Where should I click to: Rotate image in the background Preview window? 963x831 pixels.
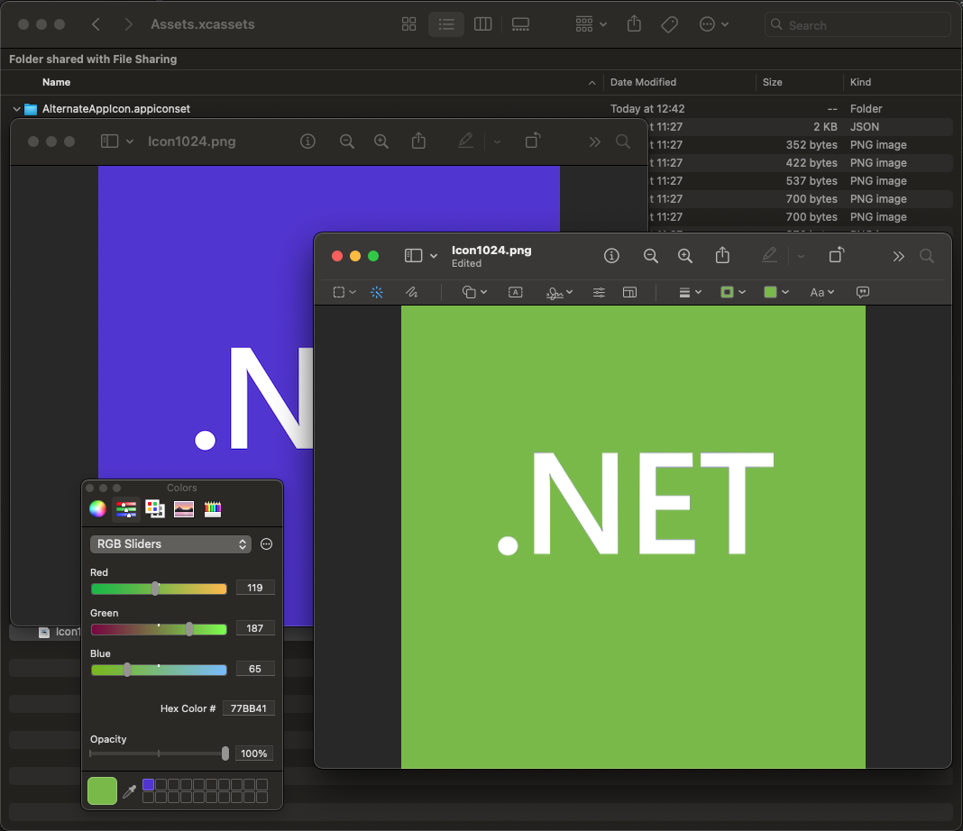click(x=533, y=142)
